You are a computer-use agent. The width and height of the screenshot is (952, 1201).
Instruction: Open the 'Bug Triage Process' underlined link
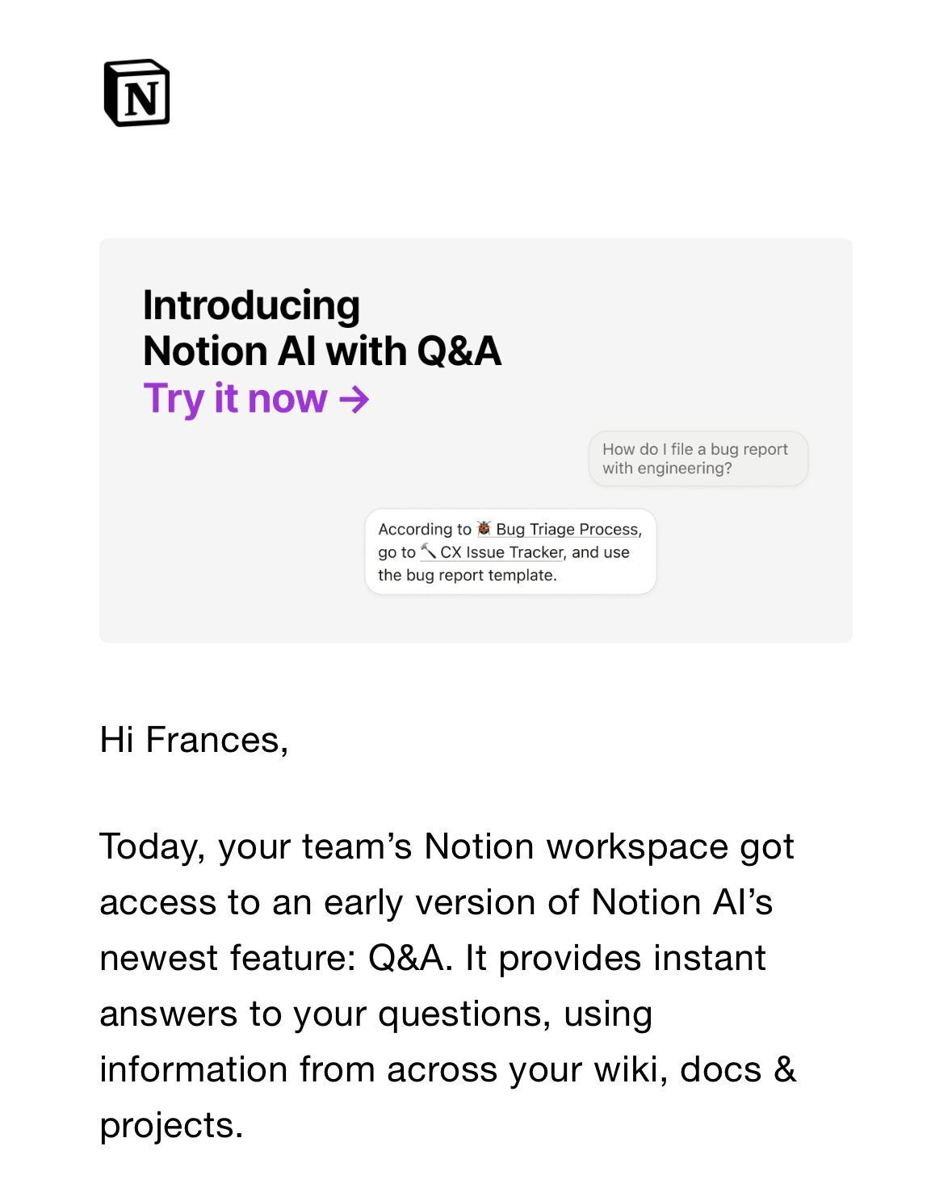click(x=567, y=529)
